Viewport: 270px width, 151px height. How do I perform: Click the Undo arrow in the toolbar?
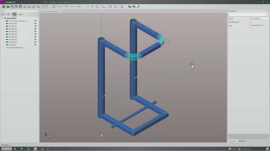(x=38, y=6)
